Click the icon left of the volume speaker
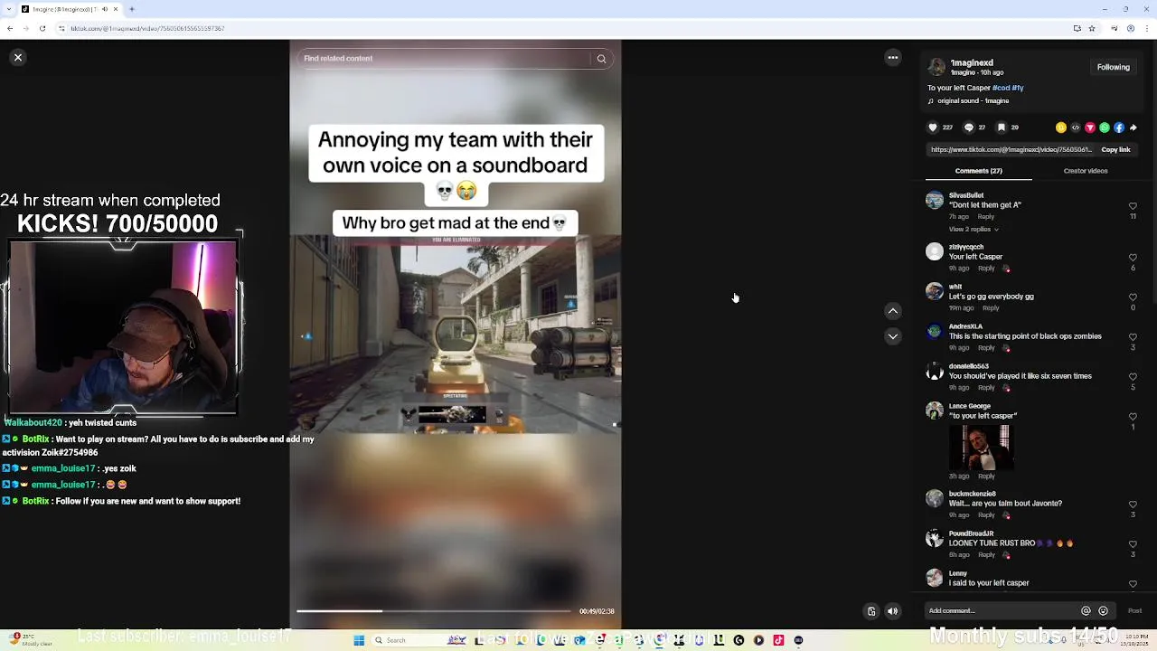1157x651 pixels. point(871,611)
